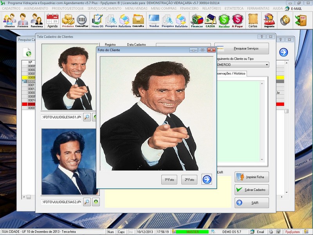Viewport: 313px width, 235px height.
Task: Open the PRODUTOS/ESTOQUE menu
Action: coord(68,8)
